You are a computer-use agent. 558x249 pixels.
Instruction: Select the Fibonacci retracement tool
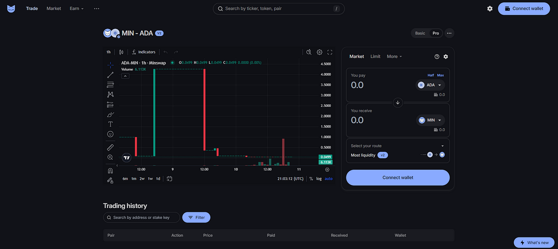[110, 84]
